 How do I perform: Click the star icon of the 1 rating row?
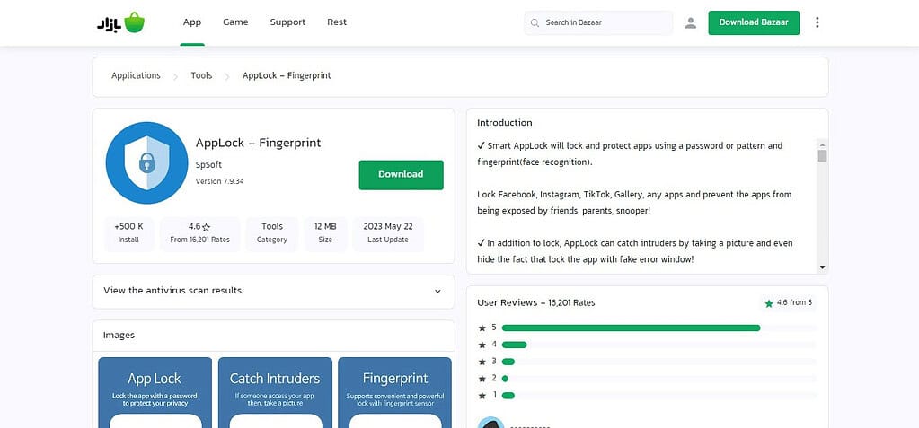(x=482, y=396)
